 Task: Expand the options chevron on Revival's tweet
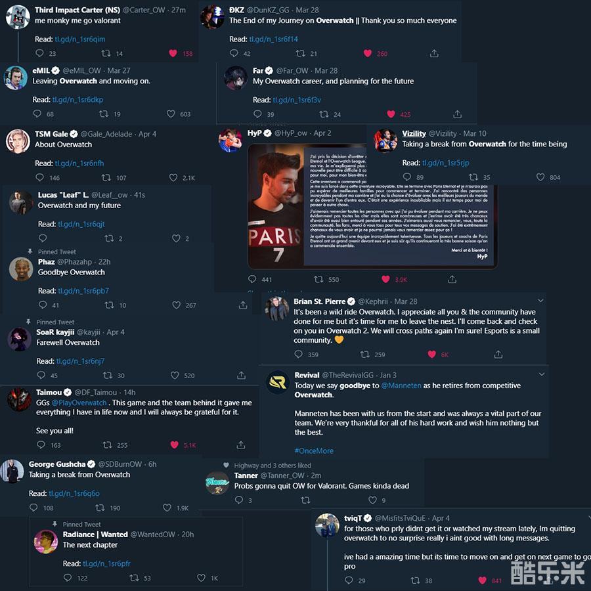pyautogui.click(x=542, y=374)
